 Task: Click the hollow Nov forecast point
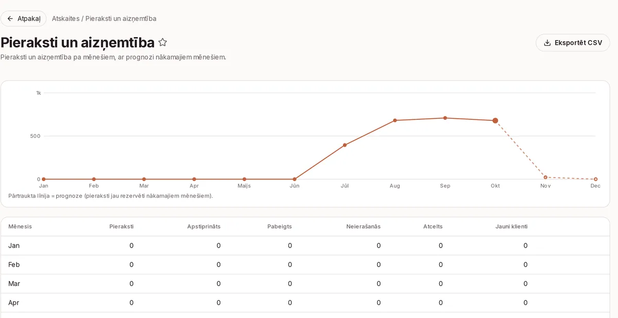[x=545, y=178]
